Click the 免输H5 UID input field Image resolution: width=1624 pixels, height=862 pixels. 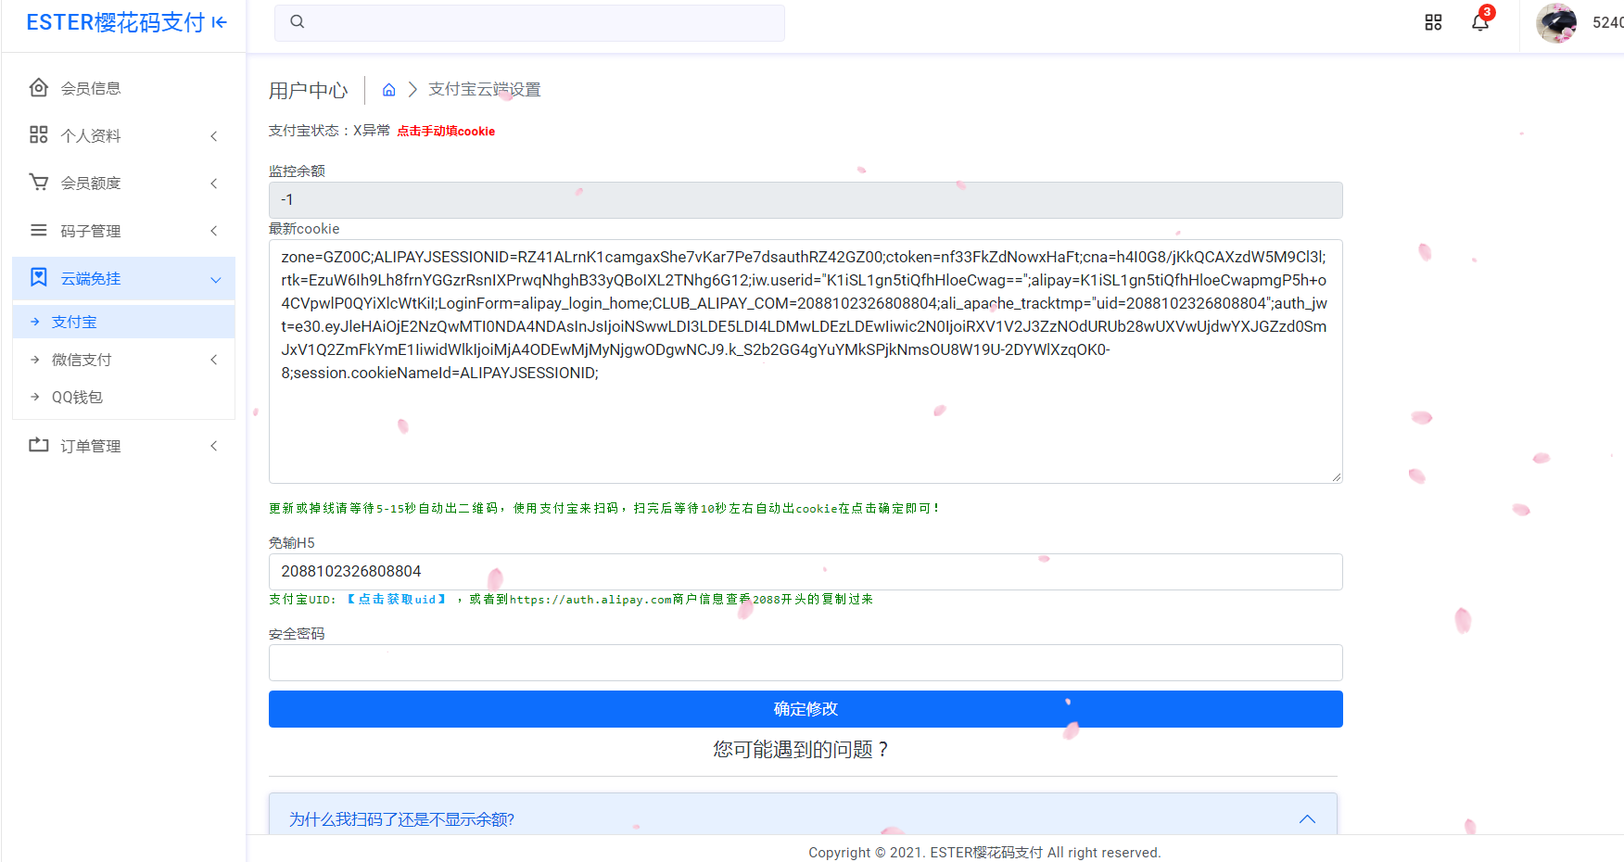coord(806,572)
